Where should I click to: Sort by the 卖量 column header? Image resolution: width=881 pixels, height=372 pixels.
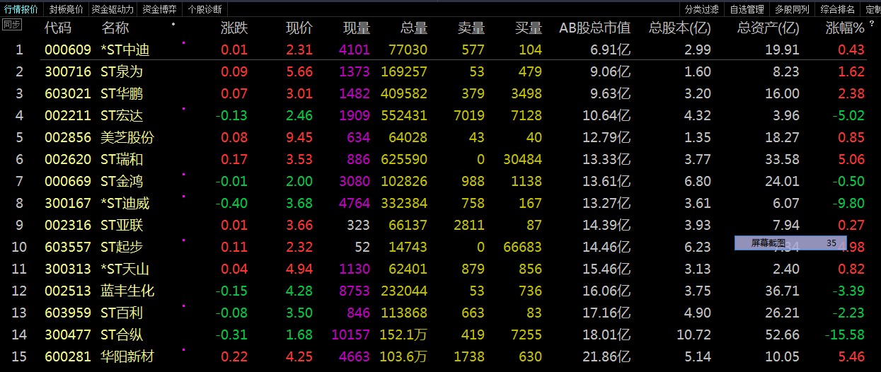(471, 28)
